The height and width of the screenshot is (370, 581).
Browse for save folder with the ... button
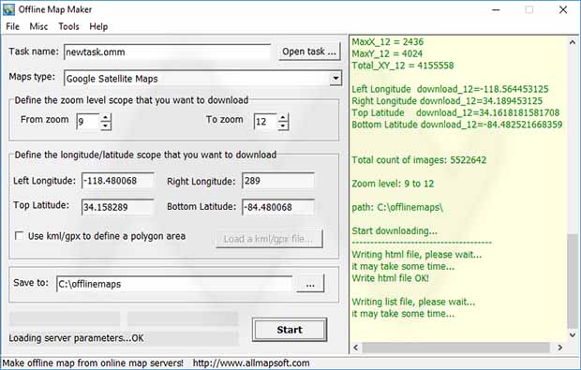point(310,284)
